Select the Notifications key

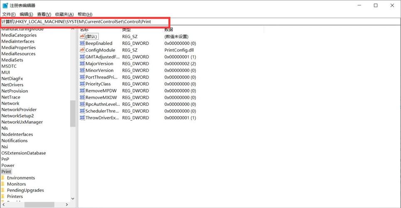(14, 141)
